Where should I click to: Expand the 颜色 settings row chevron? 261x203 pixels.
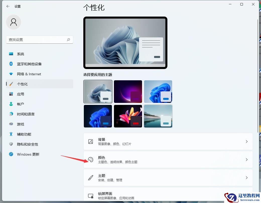pyautogui.click(x=246, y=160)
